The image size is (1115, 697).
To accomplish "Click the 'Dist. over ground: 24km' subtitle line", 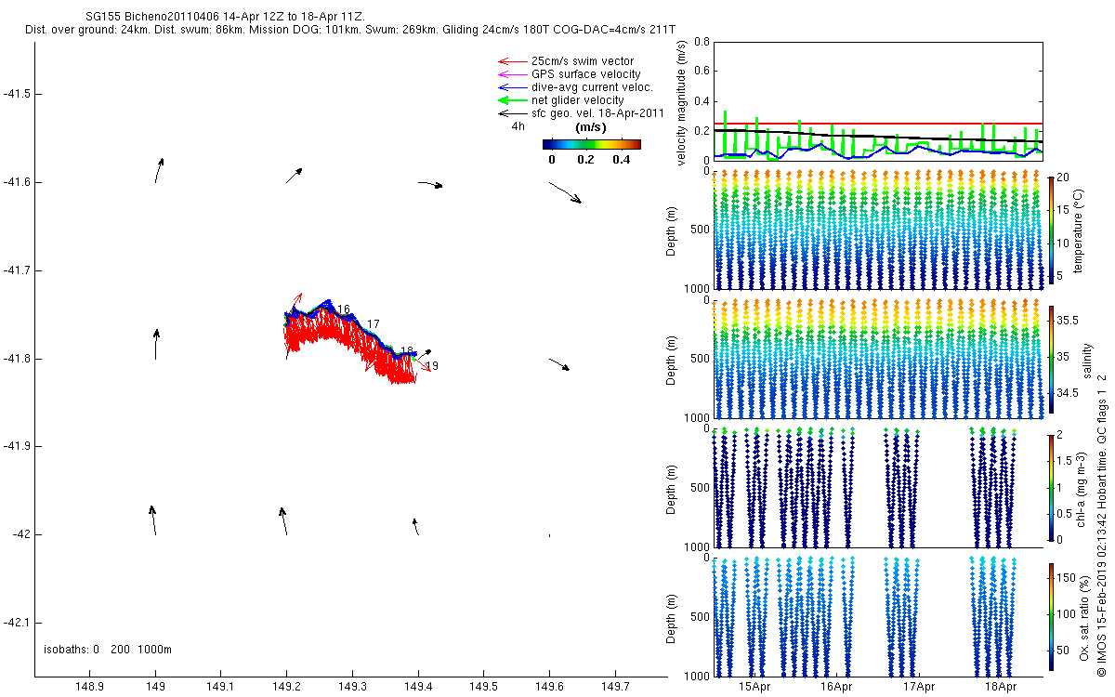I will [x=350, y=31].
